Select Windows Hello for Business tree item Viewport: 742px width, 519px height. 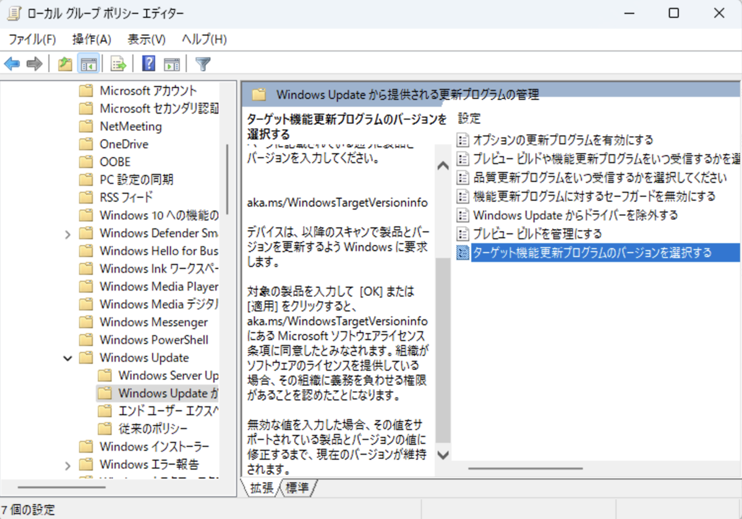[x=159, y=251]
